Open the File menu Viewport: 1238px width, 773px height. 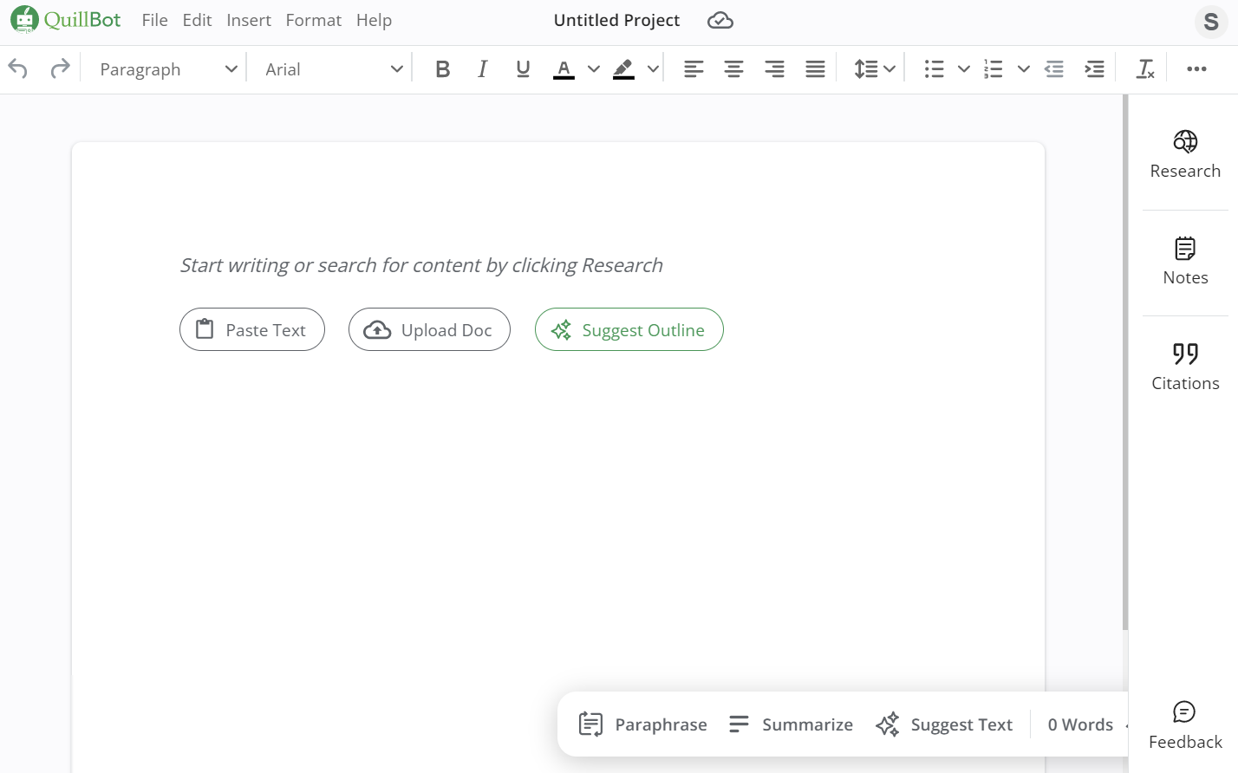click(154, 20)
